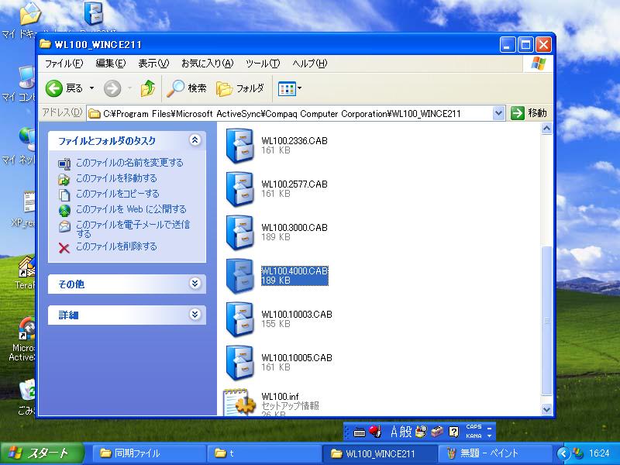Click このファイルを Web に公開する link

[131, 209]
